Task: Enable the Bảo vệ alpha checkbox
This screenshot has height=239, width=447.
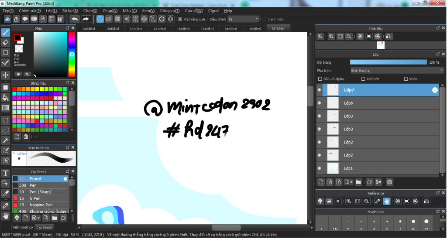Action: pyautogui.click(x=320, y=79)
